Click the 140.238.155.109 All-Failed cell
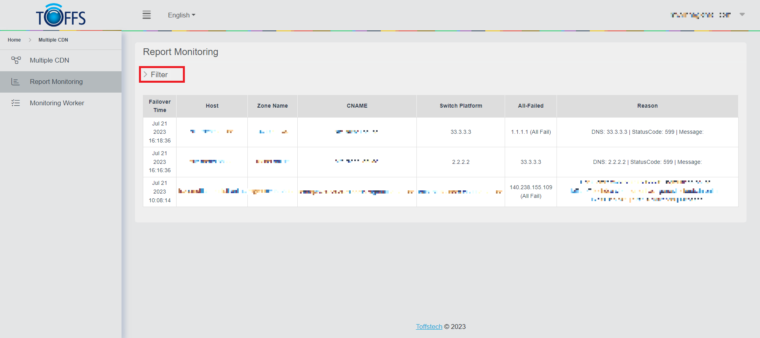 pyautogui.click(x=530, y=192)
